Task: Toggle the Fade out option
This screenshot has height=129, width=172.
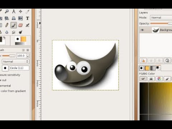Action: [3, 80]
